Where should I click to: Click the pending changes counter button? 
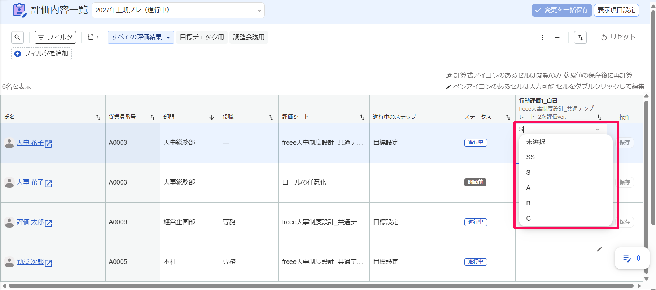[632, 258]
